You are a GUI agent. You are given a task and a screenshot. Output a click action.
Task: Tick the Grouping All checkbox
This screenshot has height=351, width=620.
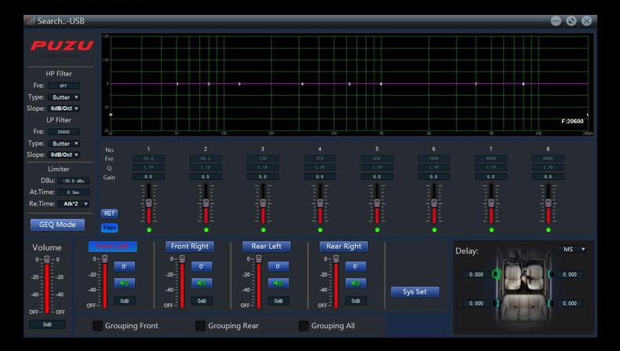(x=304, y=326)
